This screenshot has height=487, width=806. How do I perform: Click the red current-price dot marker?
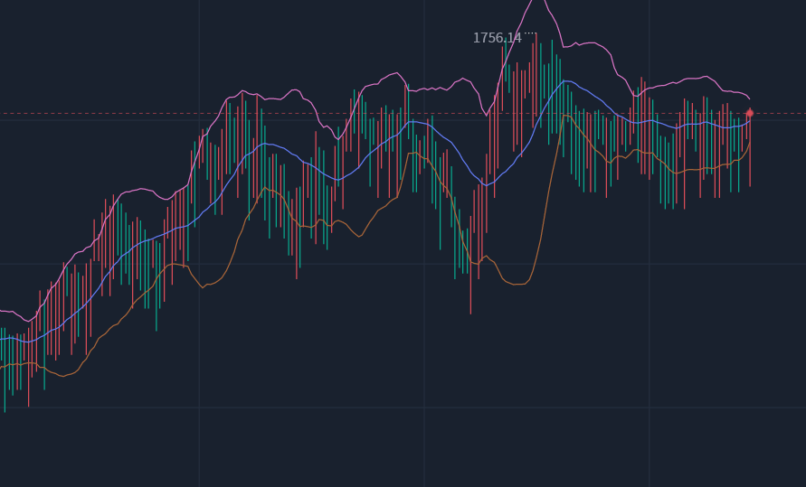[x=749, y=113]
